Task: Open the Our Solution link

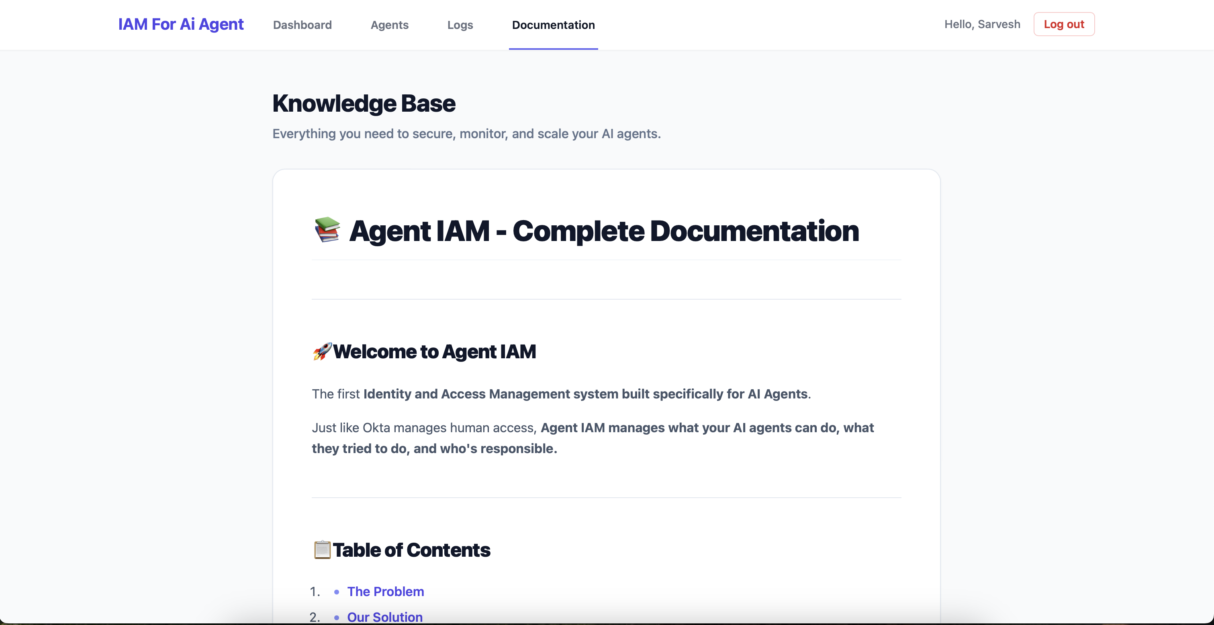Action: pos(384,617)
